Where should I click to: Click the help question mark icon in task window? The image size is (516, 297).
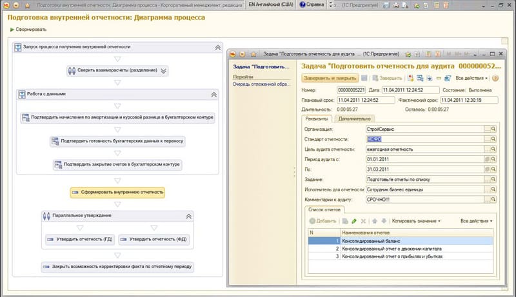coord(495,78)
